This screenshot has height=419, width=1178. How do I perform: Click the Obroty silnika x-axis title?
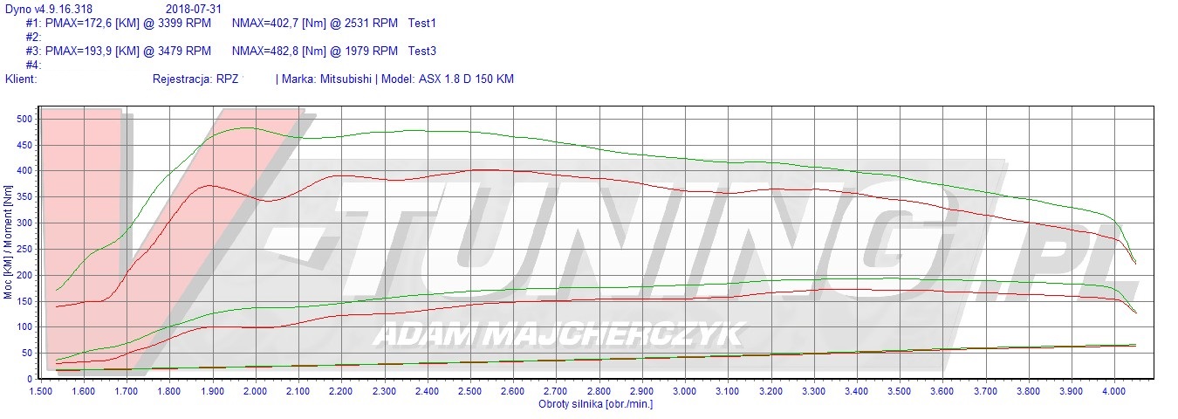[595, 404]
